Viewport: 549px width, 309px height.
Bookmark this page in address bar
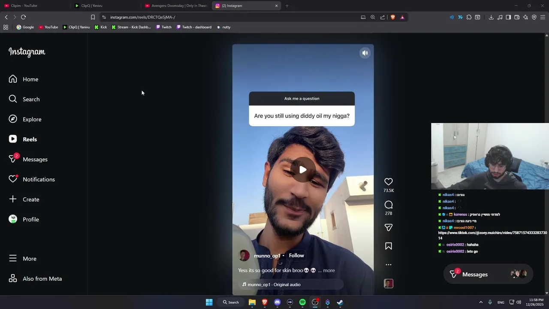93,17
